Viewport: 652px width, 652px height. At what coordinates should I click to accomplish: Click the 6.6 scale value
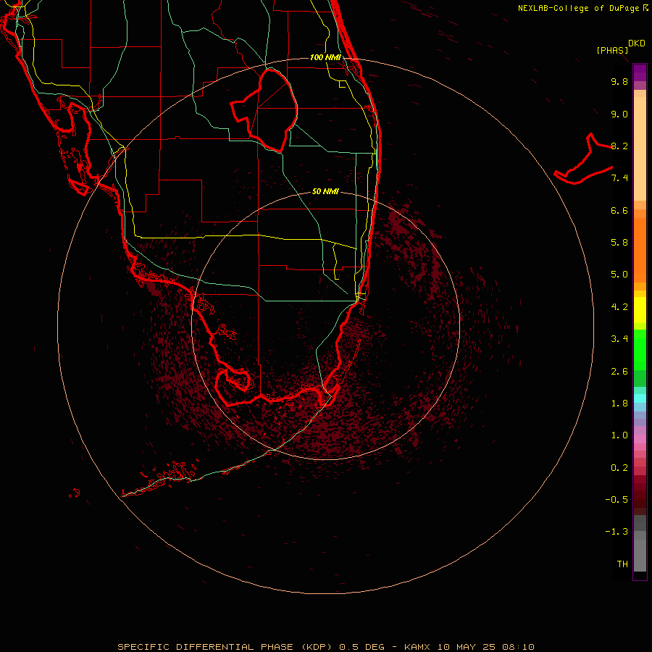pyautogui.click(x=619, y=210)
